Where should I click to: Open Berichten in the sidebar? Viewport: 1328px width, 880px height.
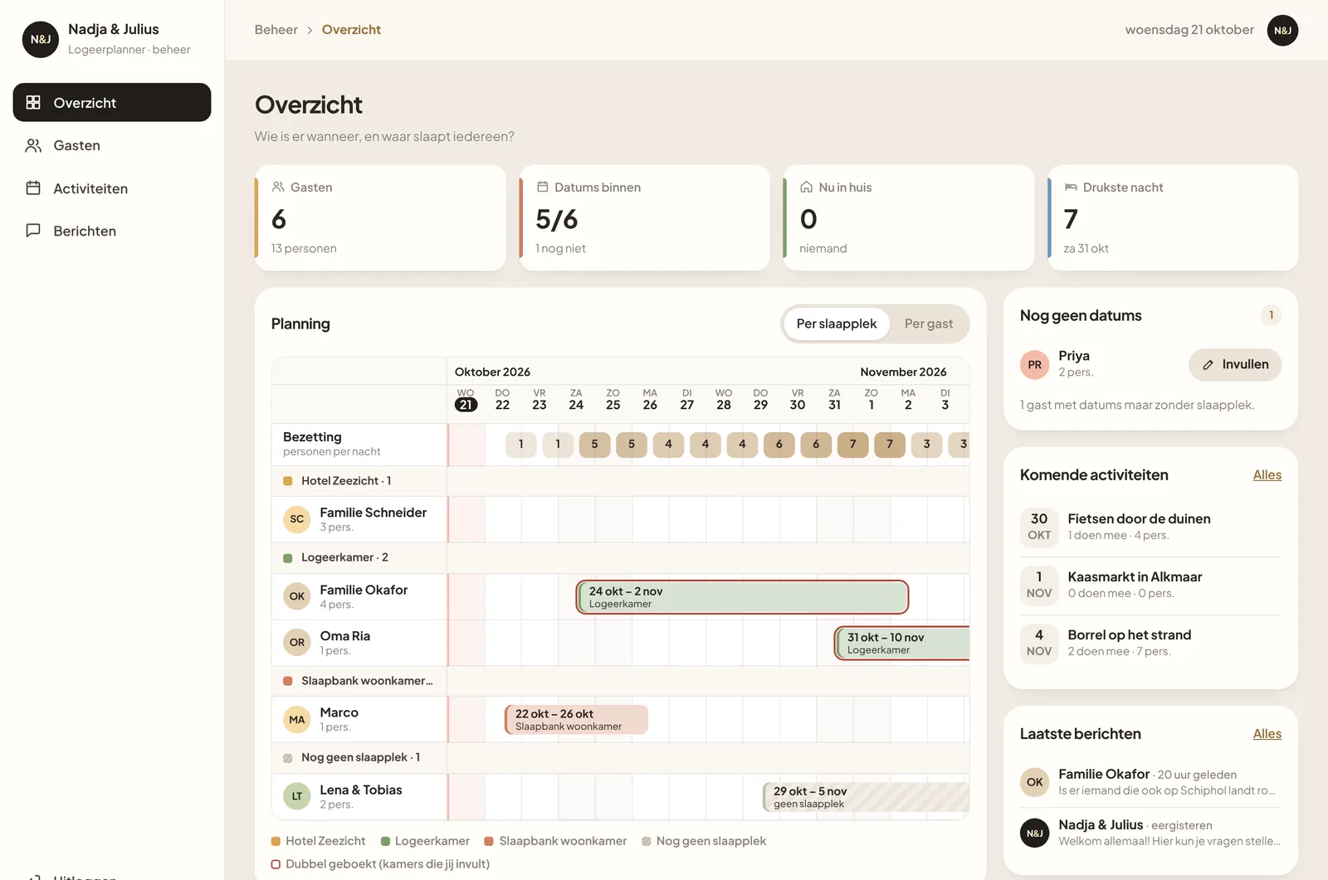tap(112, 231)
